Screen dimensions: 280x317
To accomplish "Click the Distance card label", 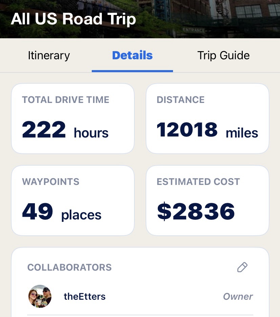I will point(180,100).
